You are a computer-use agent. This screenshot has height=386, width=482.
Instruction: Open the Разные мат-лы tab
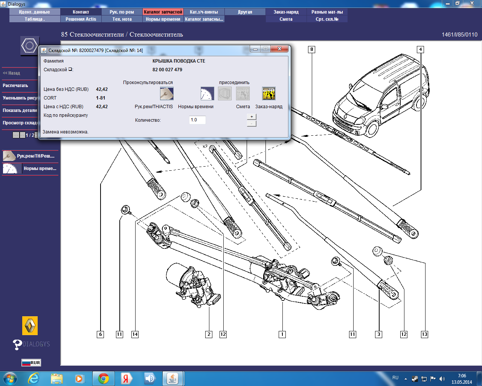(327, 12)
